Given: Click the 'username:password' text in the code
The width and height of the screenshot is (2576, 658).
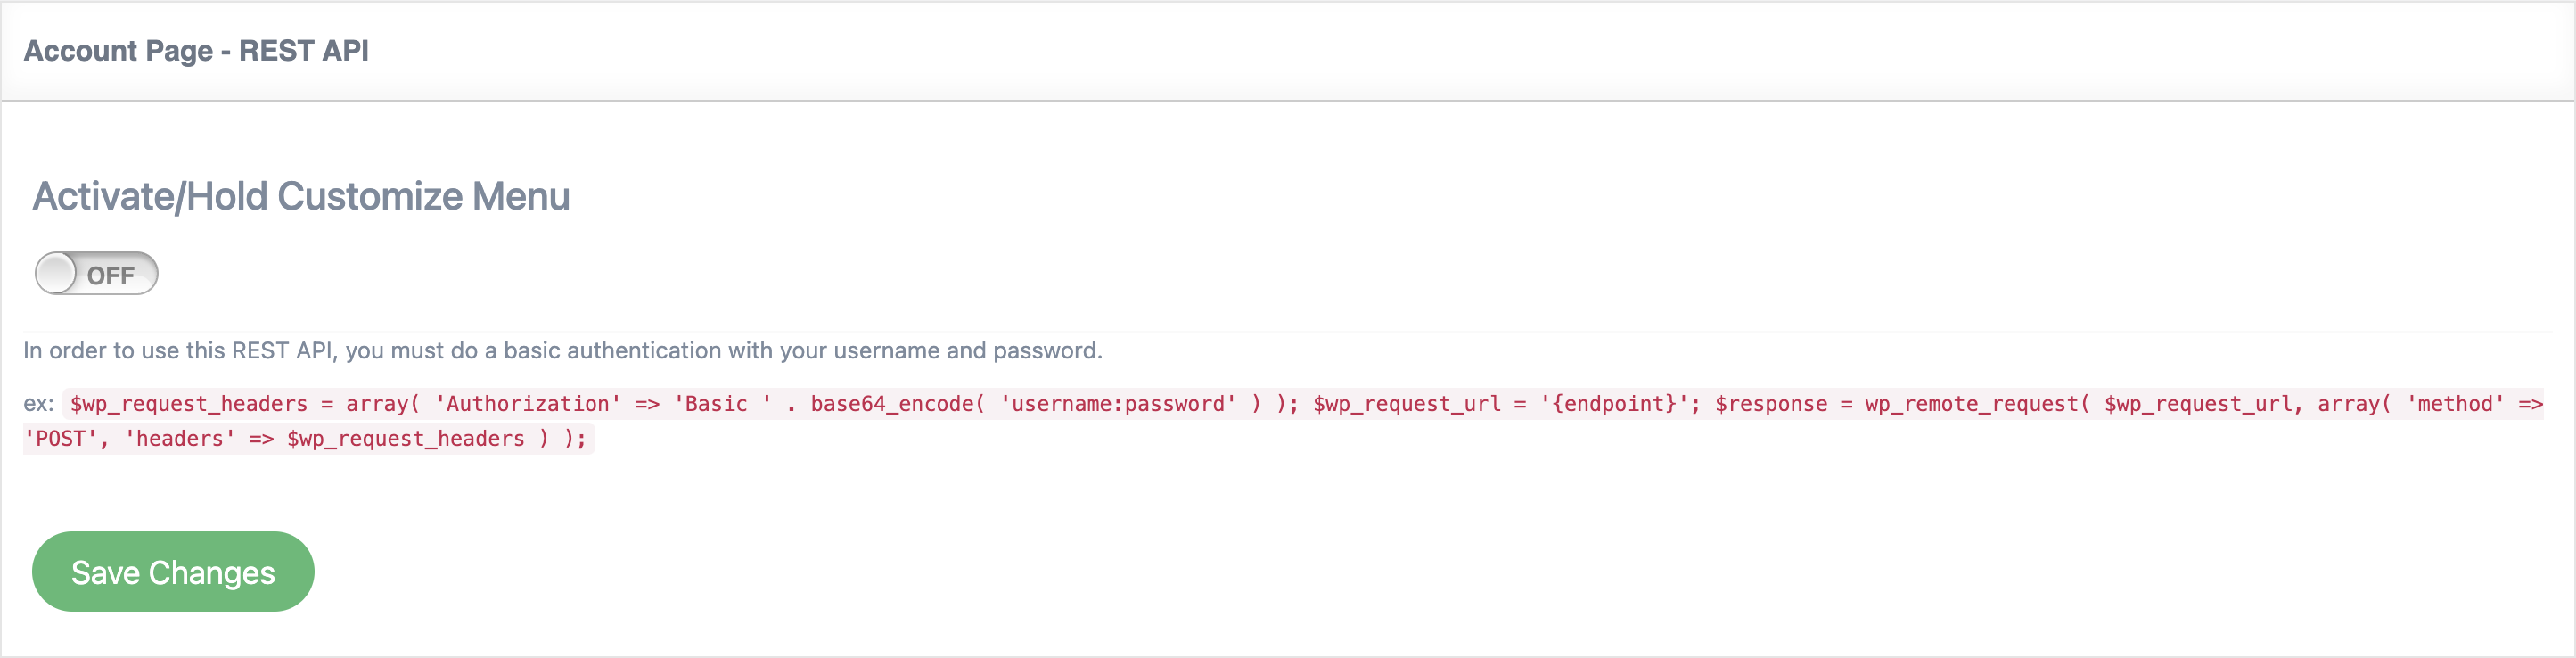Looking at the screenshot, I should tap(1118, 404).
